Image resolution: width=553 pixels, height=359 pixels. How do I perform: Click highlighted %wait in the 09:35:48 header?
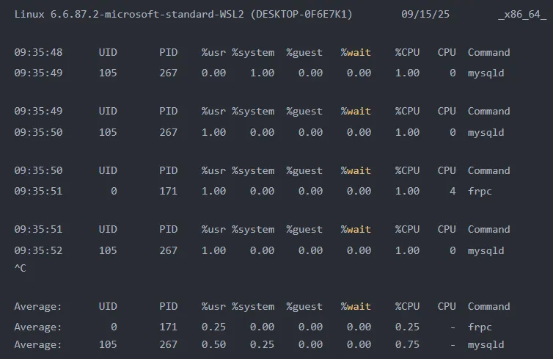coord(356,52)
